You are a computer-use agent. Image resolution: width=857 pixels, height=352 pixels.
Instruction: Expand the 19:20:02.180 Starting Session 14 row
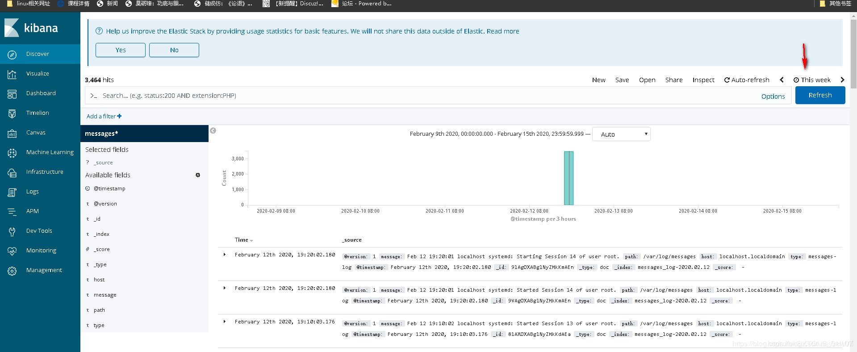click(x=225, y=255)
